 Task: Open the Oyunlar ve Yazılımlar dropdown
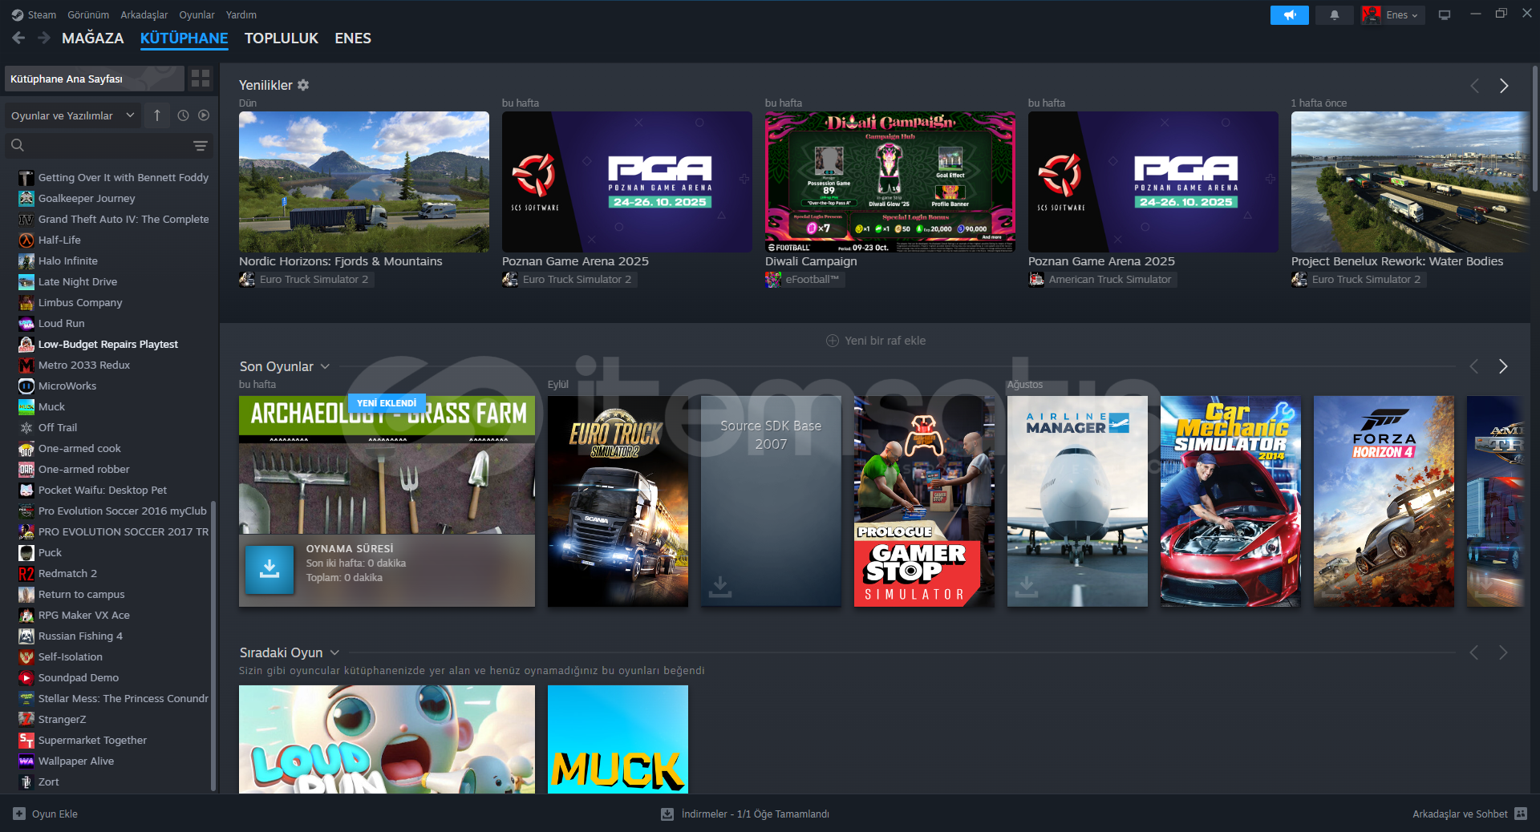[x=73, y=115]
